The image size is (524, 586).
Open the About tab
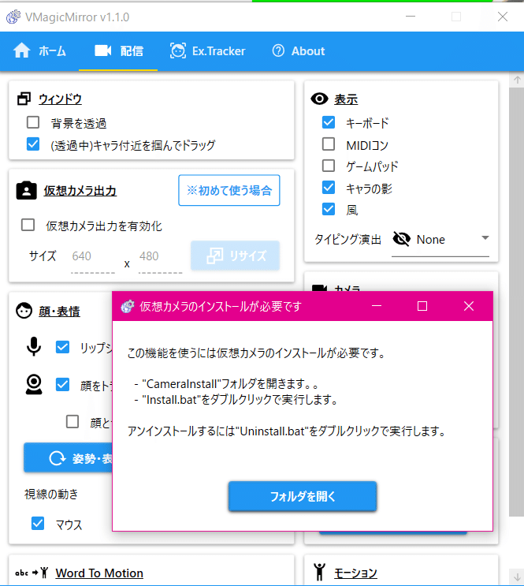299,50
